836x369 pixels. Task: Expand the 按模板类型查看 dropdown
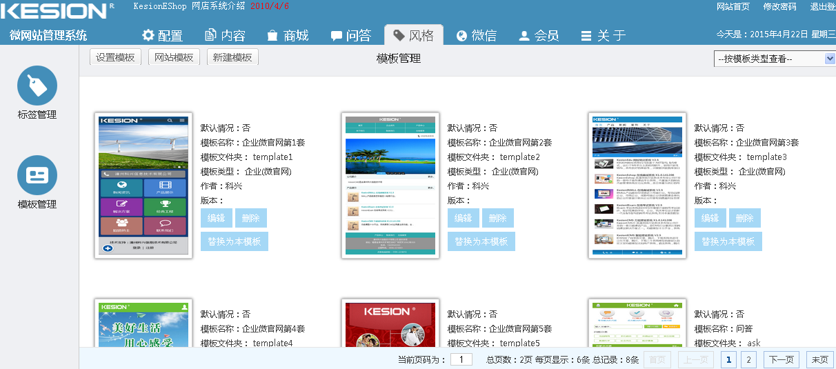tap(774, 59)
